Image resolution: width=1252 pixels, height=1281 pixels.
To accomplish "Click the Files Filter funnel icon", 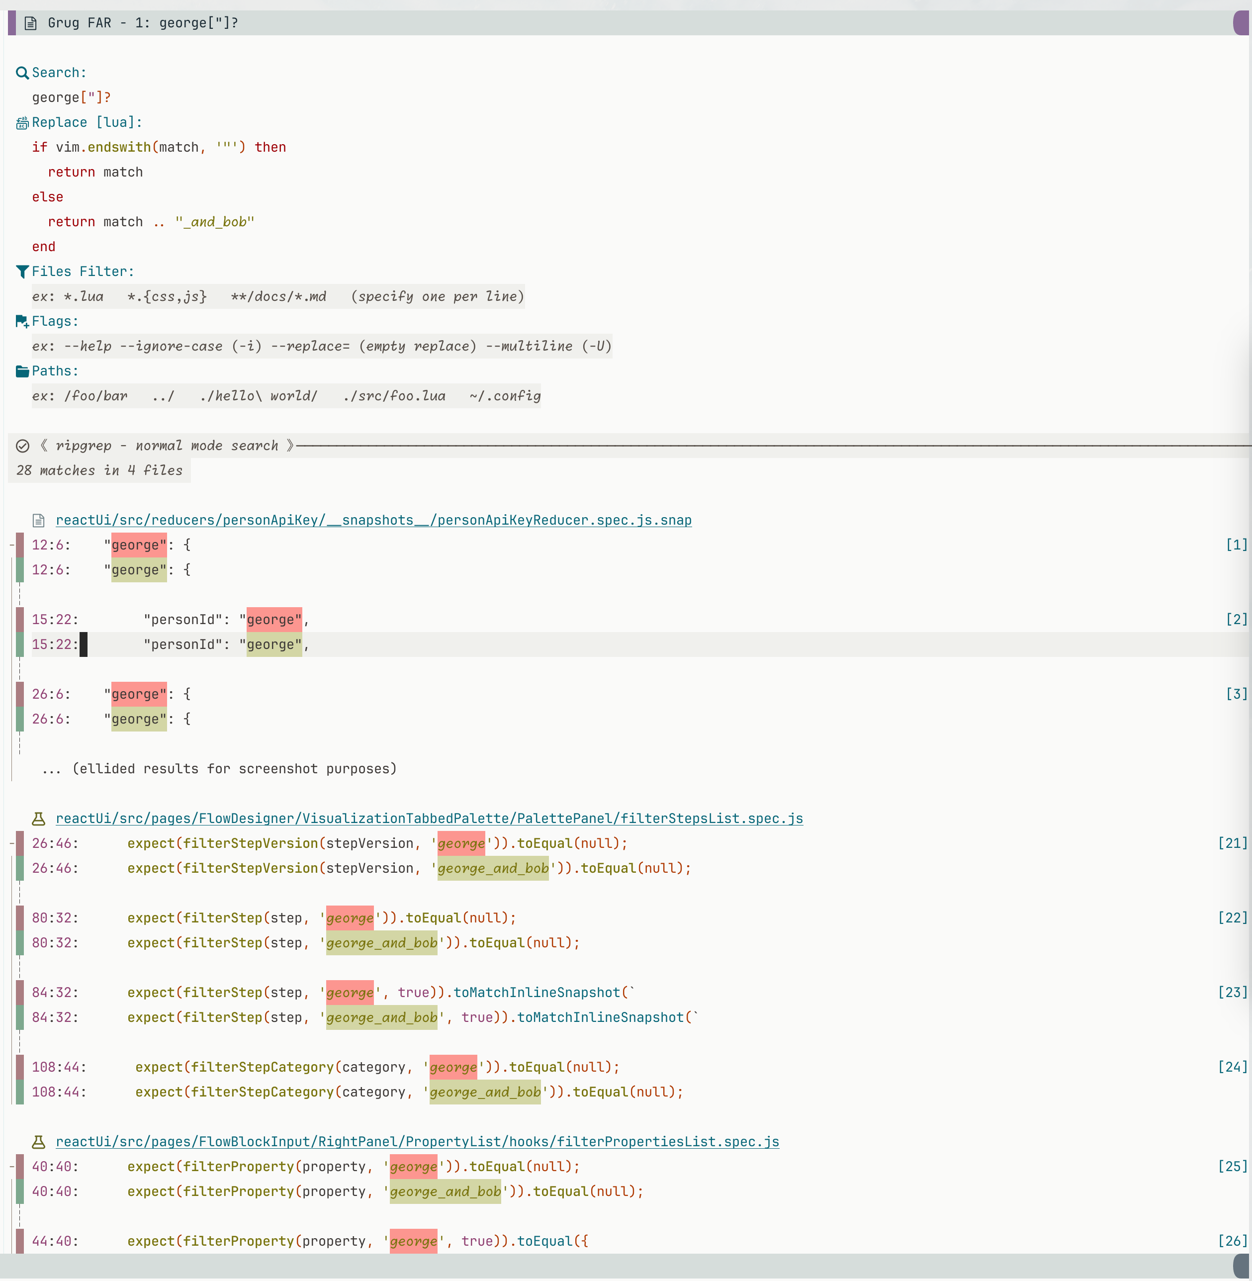I will (22, 272).
